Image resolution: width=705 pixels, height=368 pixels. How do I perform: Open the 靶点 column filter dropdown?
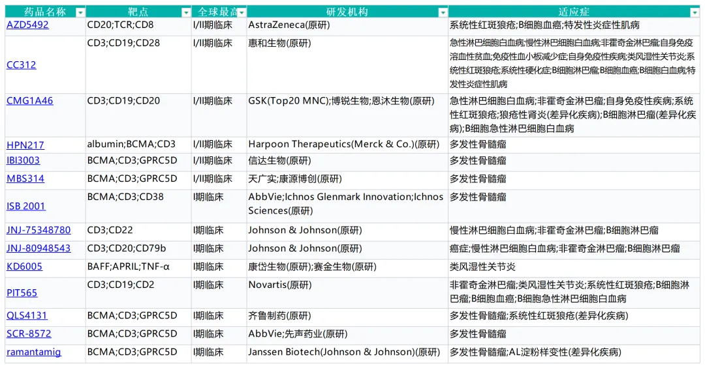coord(185,12)
